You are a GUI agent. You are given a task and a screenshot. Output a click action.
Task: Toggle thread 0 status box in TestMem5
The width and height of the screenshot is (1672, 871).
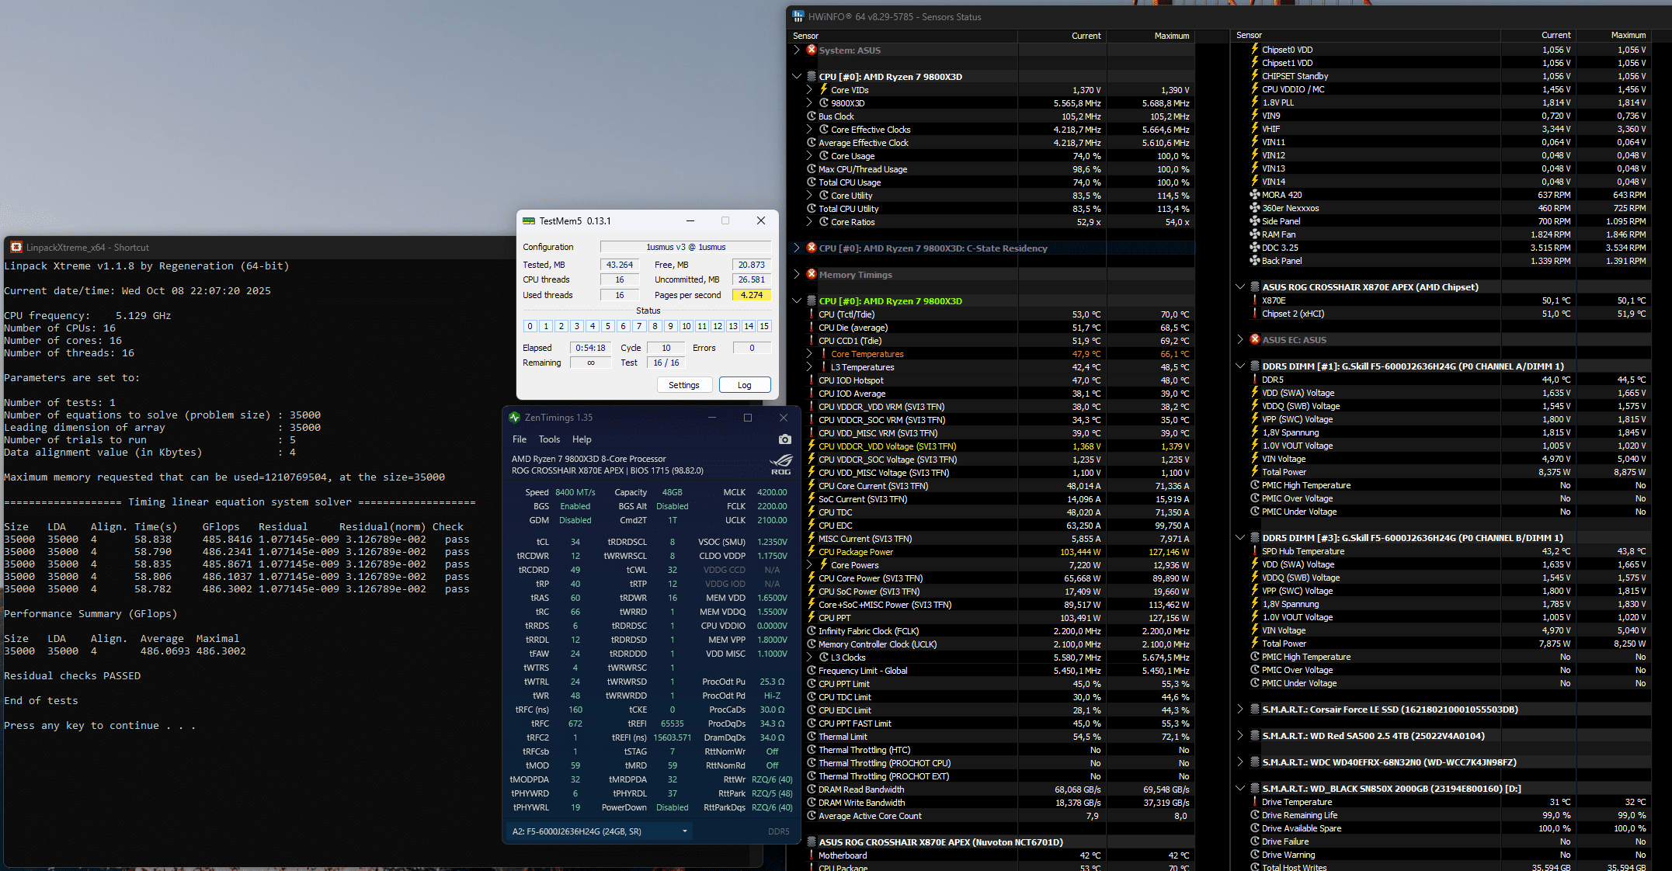530,326
